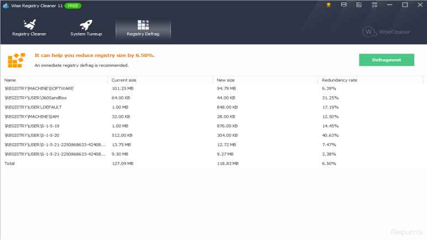427x240 pixels.
Task: Select the \REGISTRY\USER\360SandBox entry
Action: point(39,98)
